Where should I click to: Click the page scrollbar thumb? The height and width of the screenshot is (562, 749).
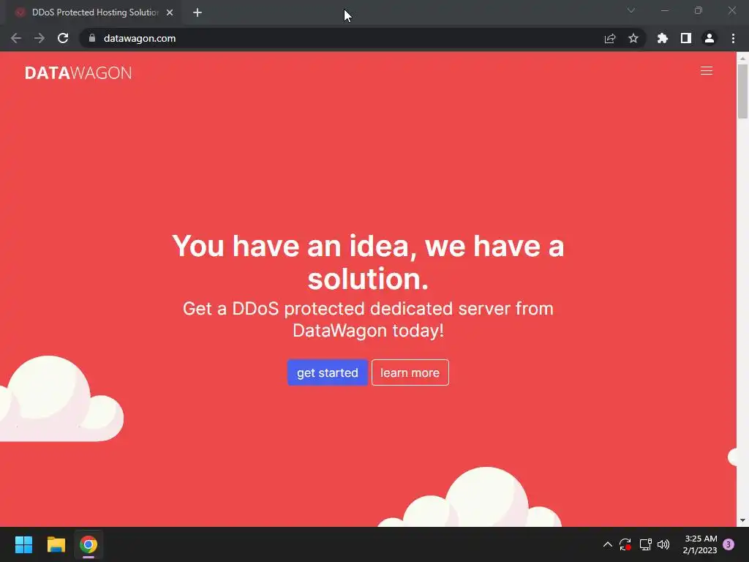coord(742,91)
